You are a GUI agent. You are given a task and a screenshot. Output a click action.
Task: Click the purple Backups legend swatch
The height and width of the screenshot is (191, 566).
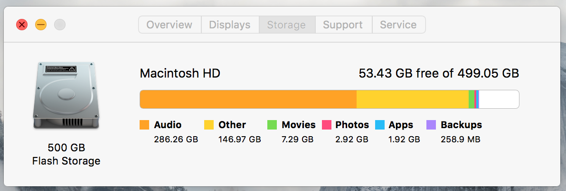(x=431, y=125)
